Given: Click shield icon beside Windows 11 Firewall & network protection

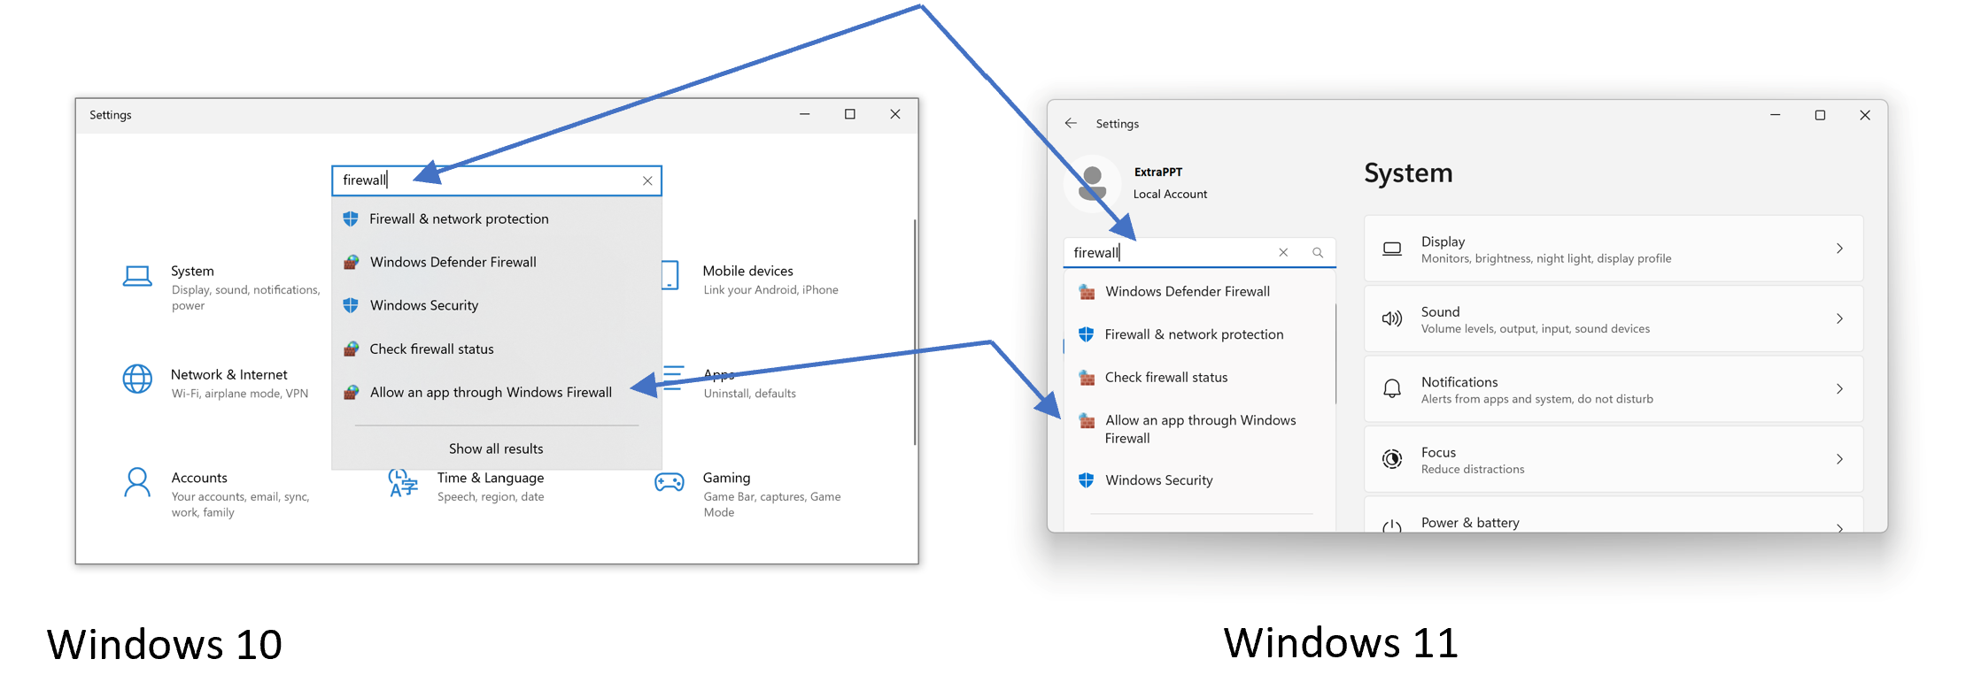Looking at the screenshot, I should 1087,334.
